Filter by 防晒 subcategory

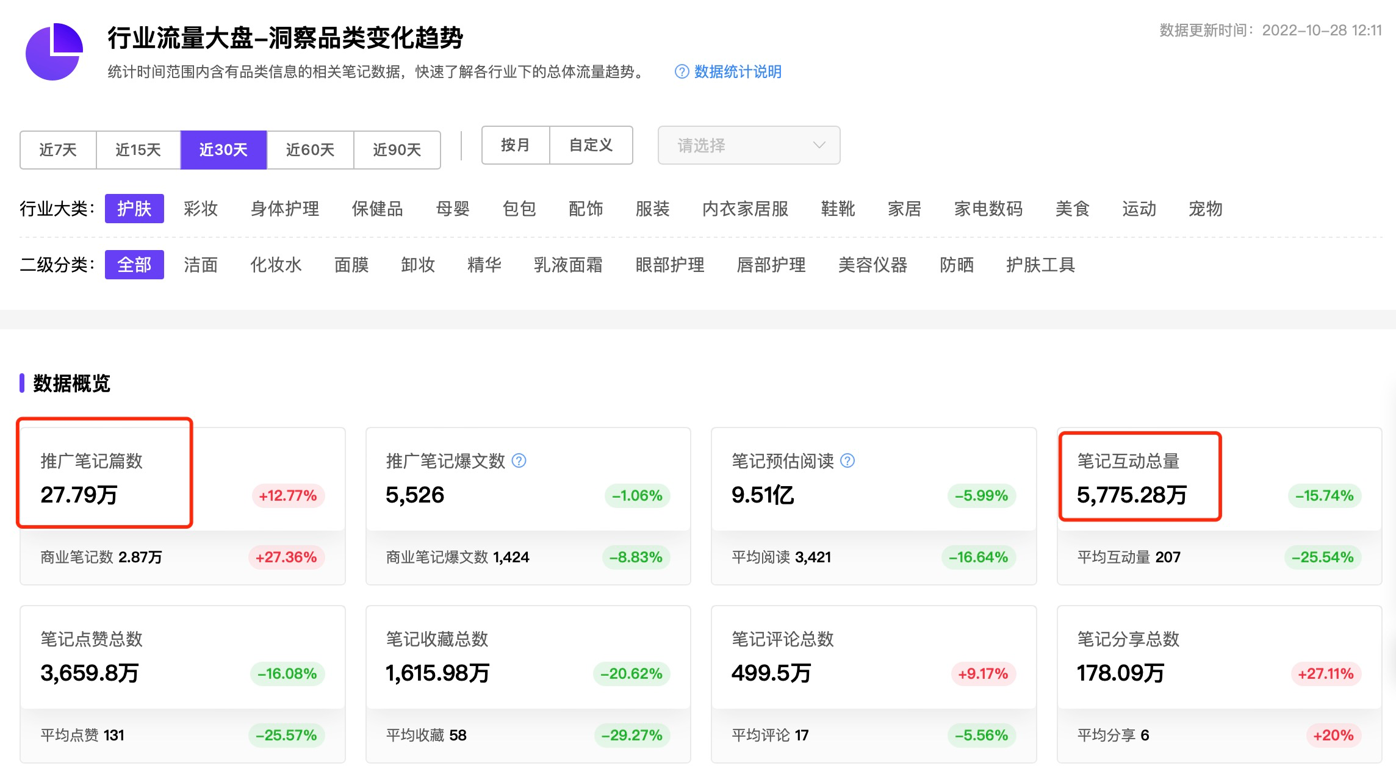click(957, 265)
